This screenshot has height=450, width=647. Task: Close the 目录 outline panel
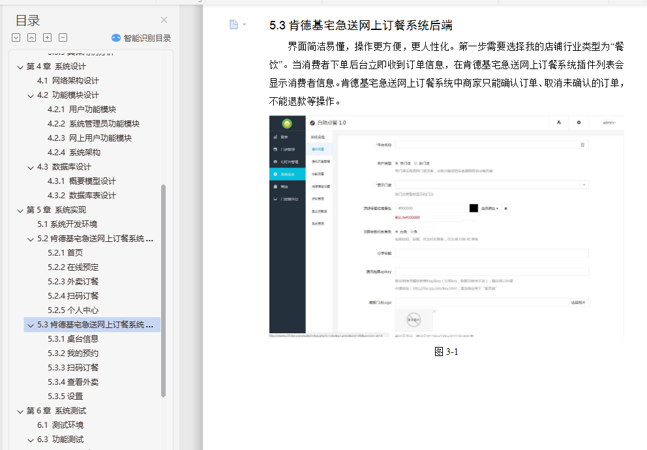click(164, 20)
